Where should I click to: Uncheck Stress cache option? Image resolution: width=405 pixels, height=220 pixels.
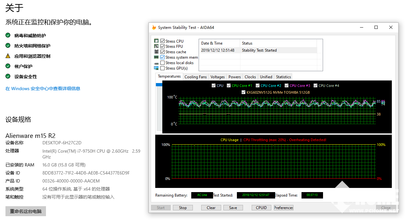point(163,52)
